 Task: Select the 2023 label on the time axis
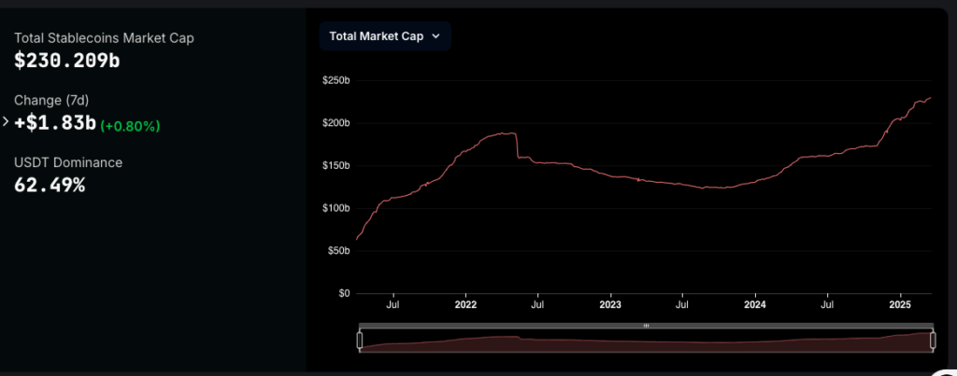click(x=609, y=305)
